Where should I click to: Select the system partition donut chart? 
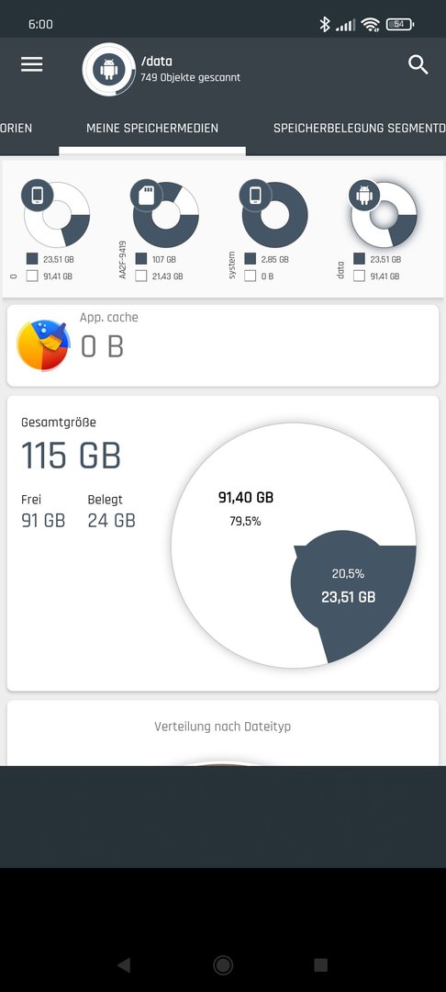pyautogui.click(x=273, y=213)
